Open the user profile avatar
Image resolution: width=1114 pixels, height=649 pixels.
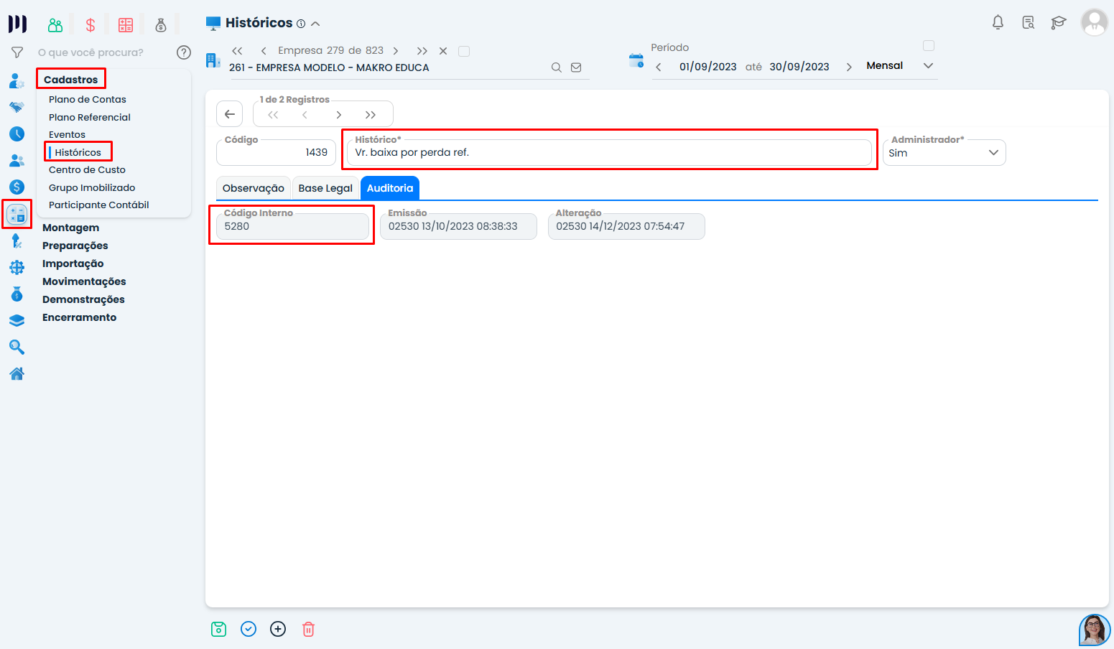[x=1095, y=22]
